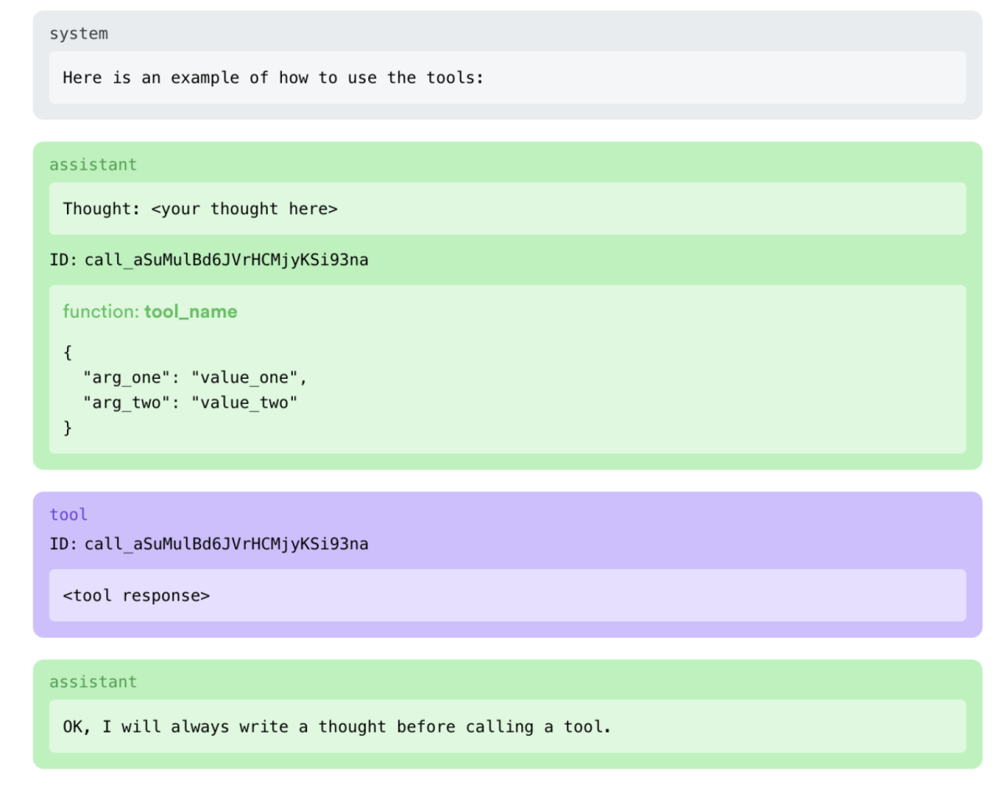Click the closing curly brace of the JSON

(x=68, y=428)
